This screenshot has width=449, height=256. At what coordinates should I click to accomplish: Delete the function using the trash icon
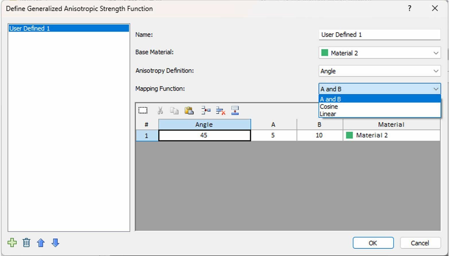[x=26, y=243]
